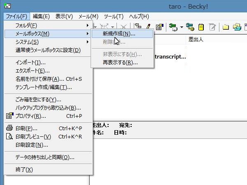Image resolution: width=247 pixels, height=185 pixels.
Task: Open the ツール(T) menu
Action: pos(114,16)
